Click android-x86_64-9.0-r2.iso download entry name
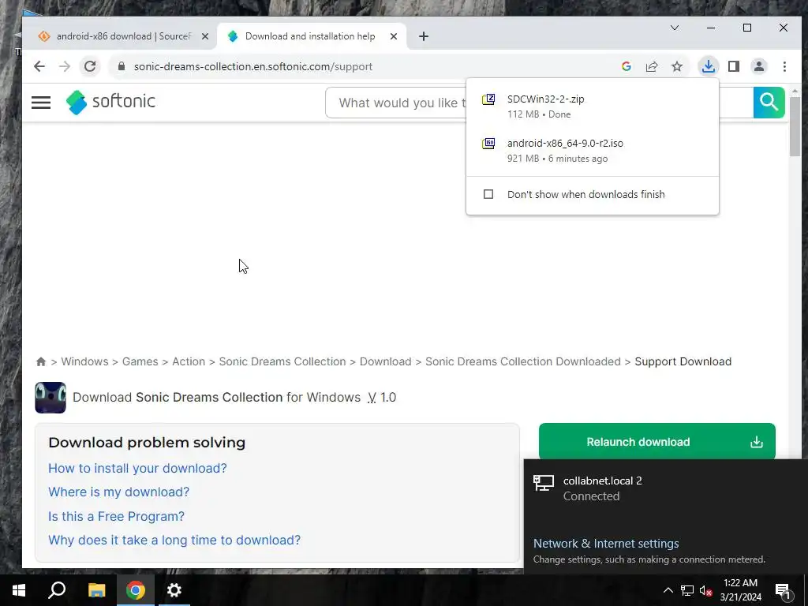This screenshot has width=808, height=606. 565,144
